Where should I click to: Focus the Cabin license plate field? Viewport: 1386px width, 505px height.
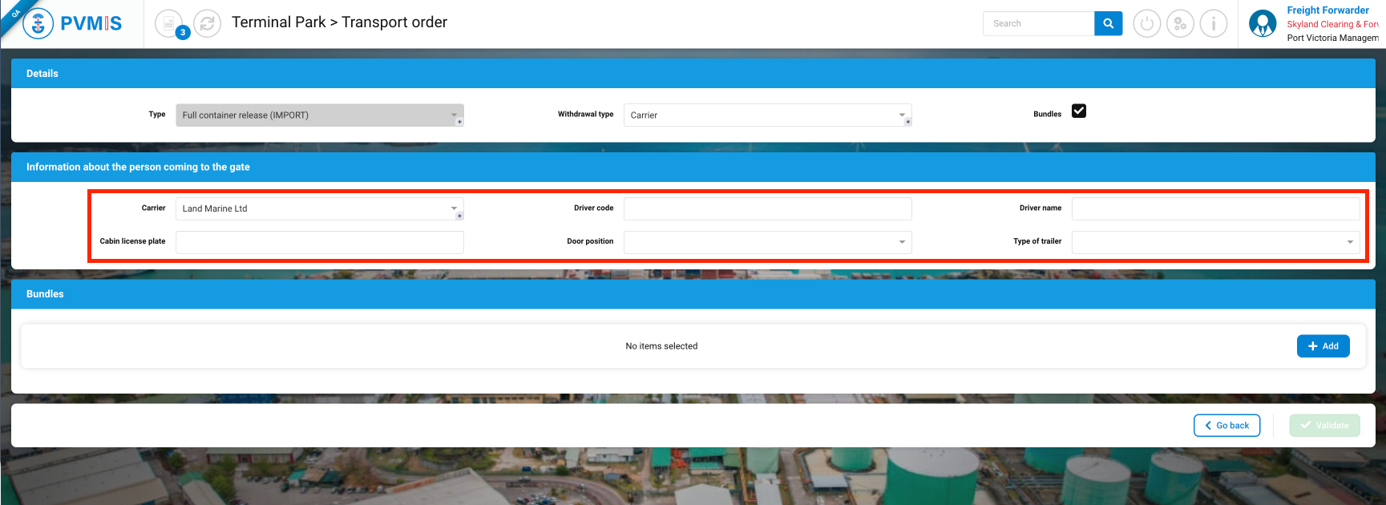pos(319,242)
